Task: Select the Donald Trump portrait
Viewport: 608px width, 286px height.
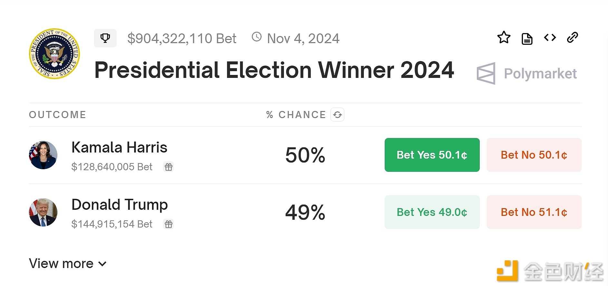Action: [43, 212]
